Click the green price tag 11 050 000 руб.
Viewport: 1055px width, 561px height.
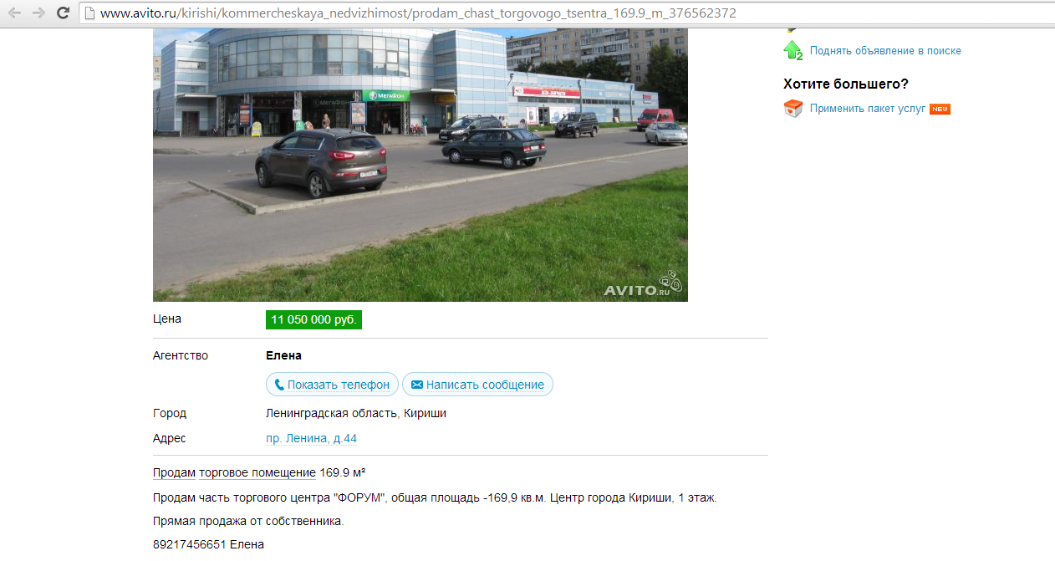313,320
